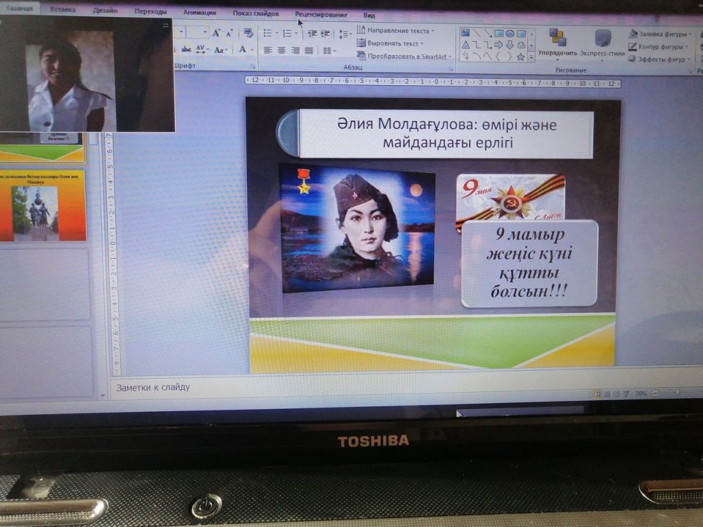
Task: Select the triangle shape in gallery
Action: point(465,45)
